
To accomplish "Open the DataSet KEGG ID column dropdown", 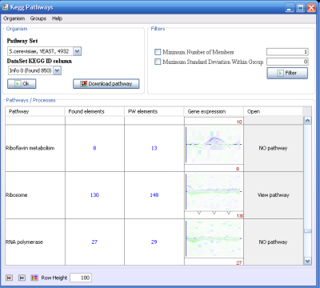I will point(58,70).
